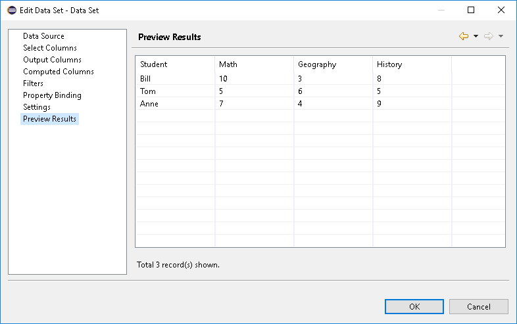Select Preview Results in the list
The image size is (517, 324).
[49, 119]
